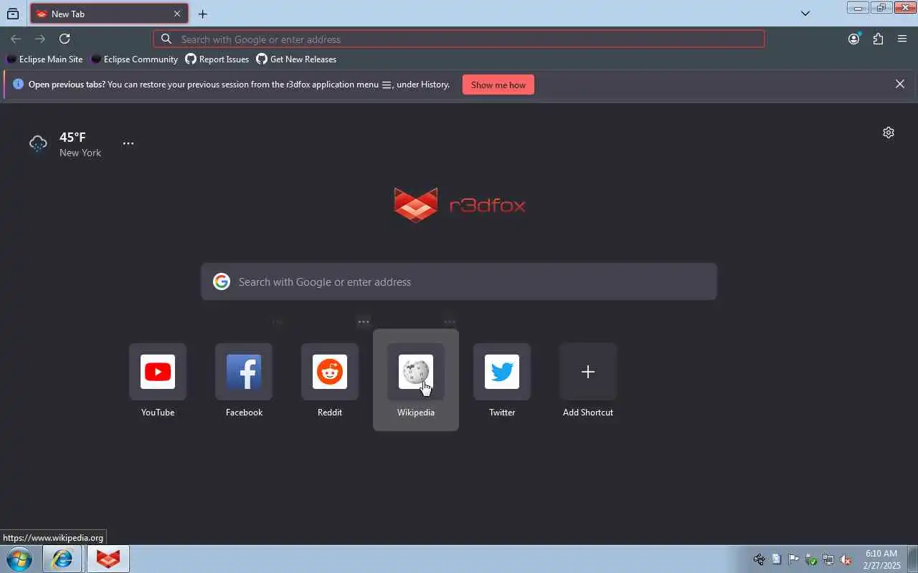Click the r3dfox logo
This screenshot has height=573, width=918.
coord(460,206)
